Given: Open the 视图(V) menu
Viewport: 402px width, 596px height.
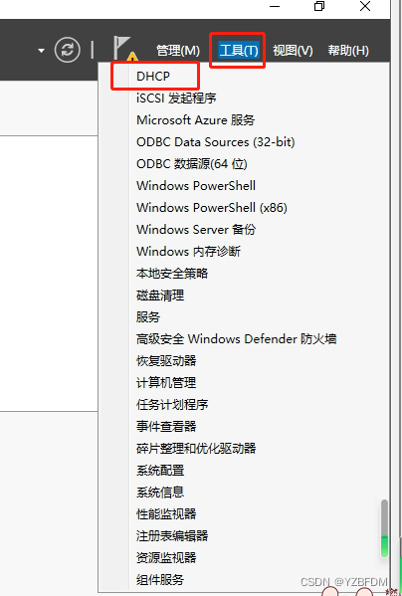Looking at the screenshot, I should point(293,51).
